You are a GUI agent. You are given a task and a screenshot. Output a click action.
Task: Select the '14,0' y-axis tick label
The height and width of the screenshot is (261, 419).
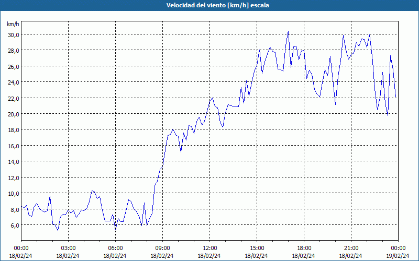pyautogui.click(x=14, y=162)
